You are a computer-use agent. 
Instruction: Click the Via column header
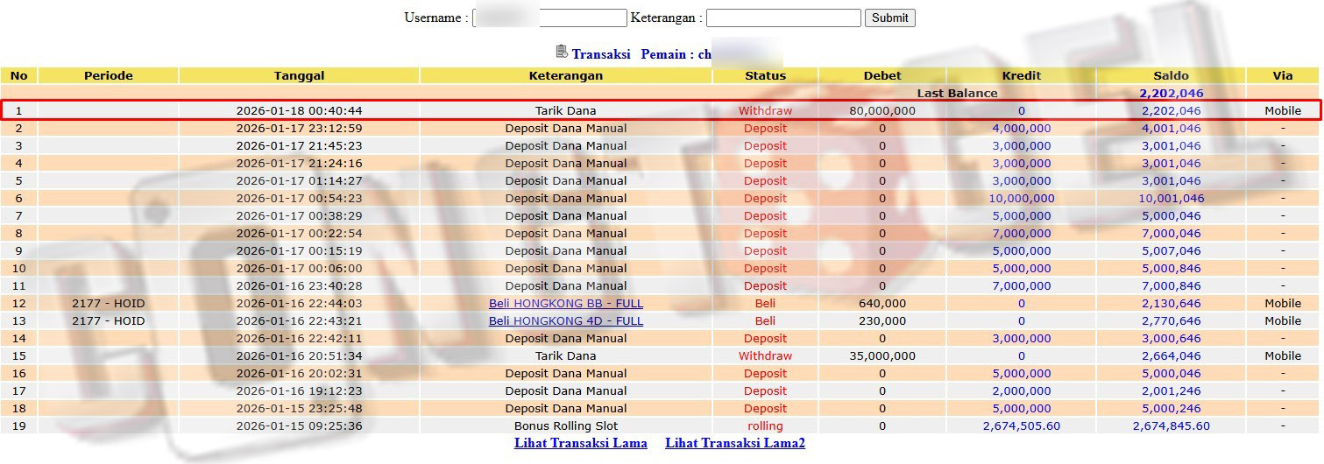pyautogui.click(x=1282, y=76)
